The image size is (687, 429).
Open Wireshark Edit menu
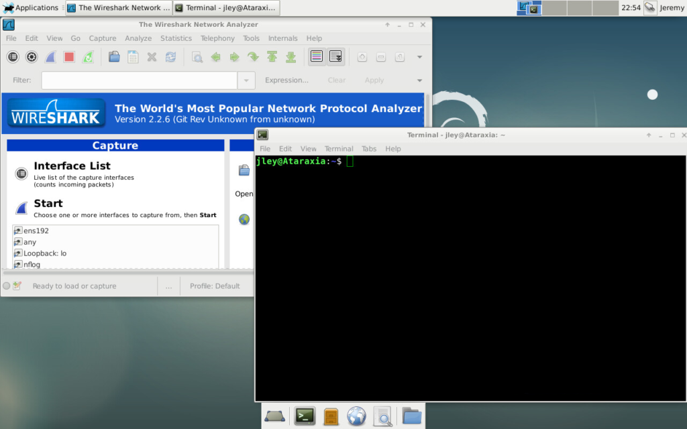point(32,38)
